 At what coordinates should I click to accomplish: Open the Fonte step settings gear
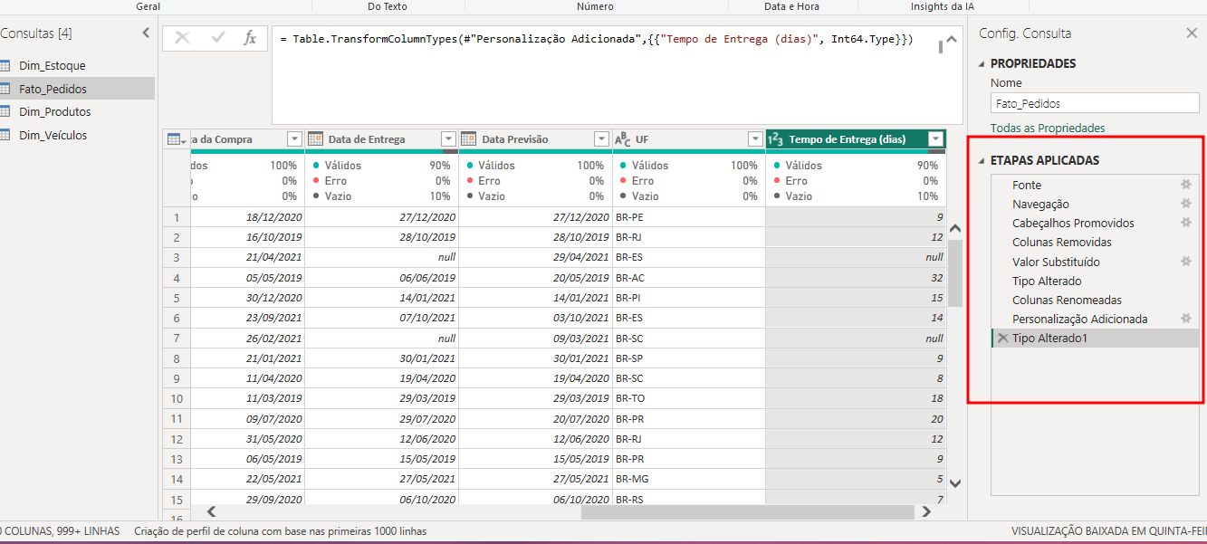pos(1186,185)
